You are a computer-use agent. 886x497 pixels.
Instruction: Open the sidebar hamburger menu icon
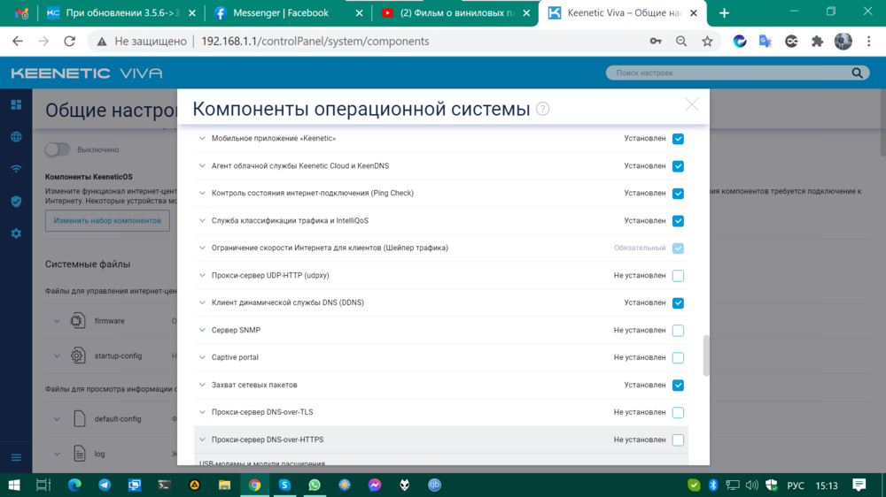pos(16,457)
